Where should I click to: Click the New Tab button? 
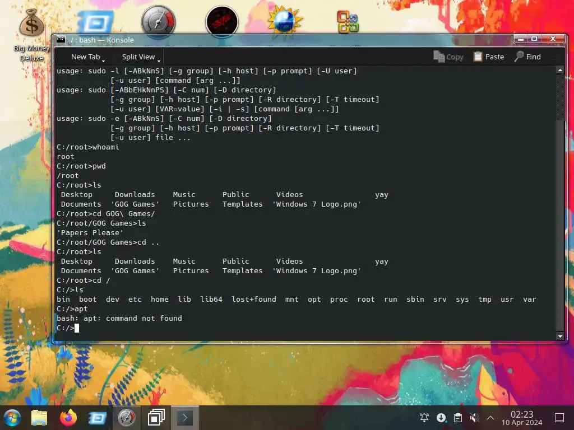(x=85, y=57)
